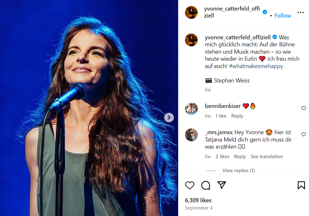
Task: Open the comment bubble icon
Action: (206, 185)
